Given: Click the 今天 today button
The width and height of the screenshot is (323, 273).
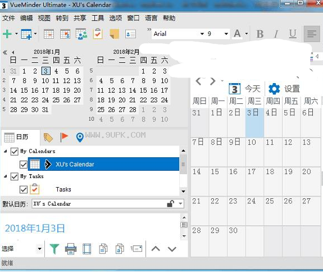Looking at the screenshot, I should 245,89.
